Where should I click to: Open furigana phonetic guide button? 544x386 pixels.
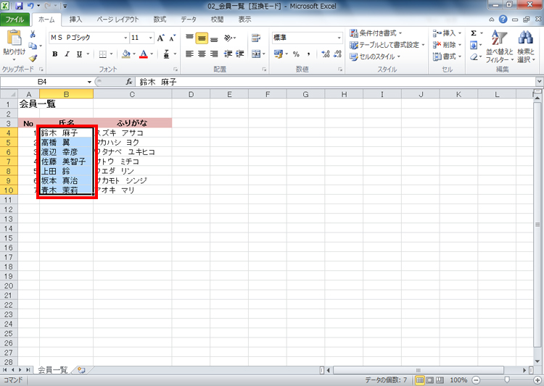pos(166,54)
